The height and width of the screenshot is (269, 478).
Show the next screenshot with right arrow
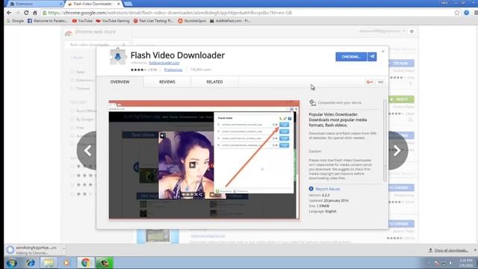click(x=397, y=151)
